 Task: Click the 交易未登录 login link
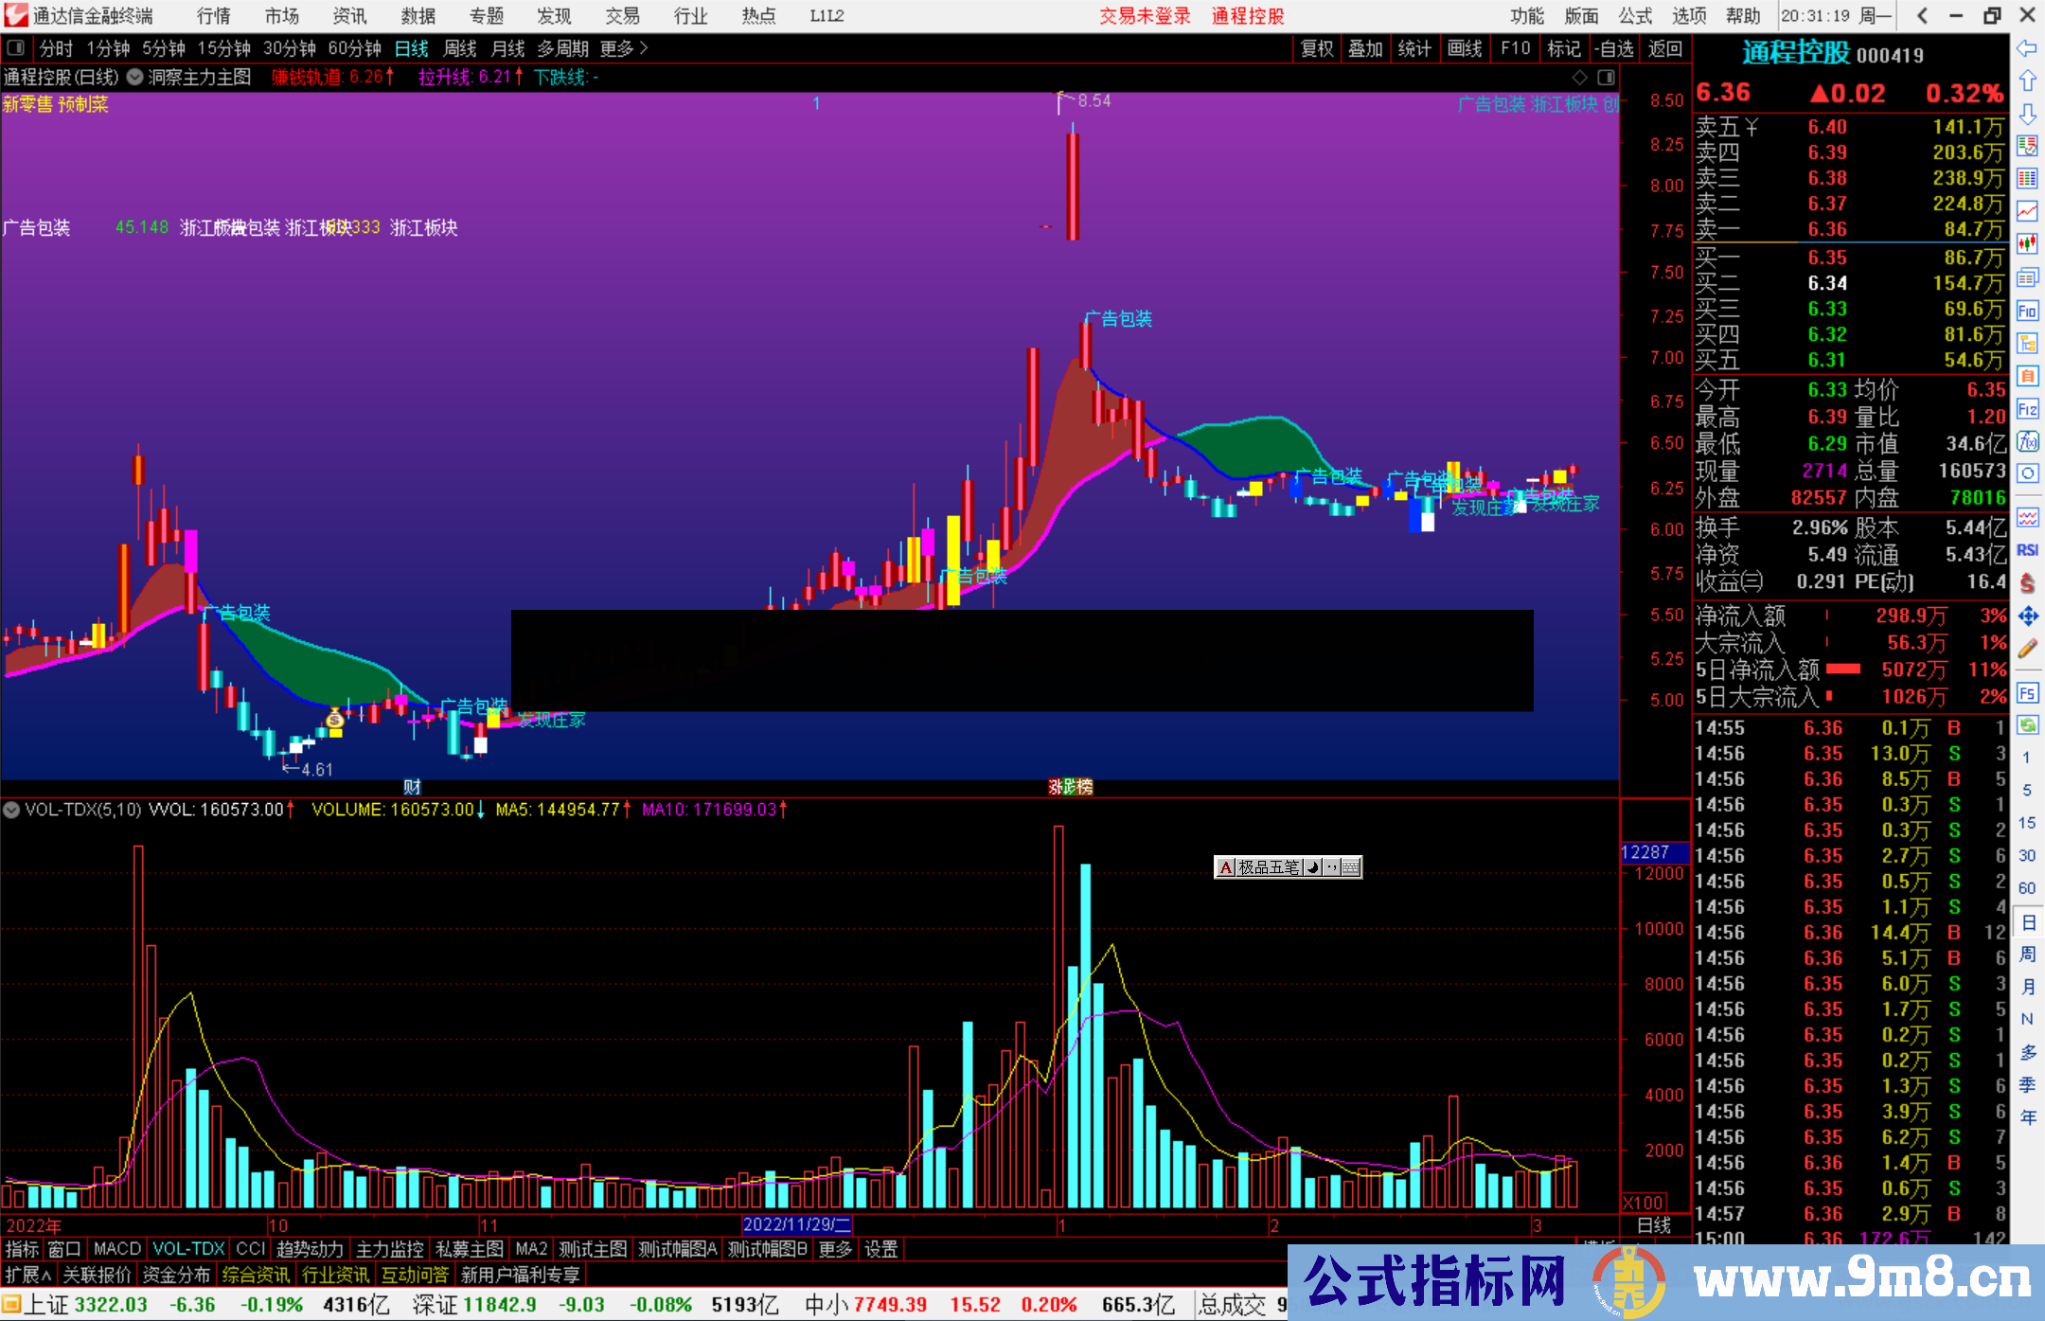tap(1145, 16)
